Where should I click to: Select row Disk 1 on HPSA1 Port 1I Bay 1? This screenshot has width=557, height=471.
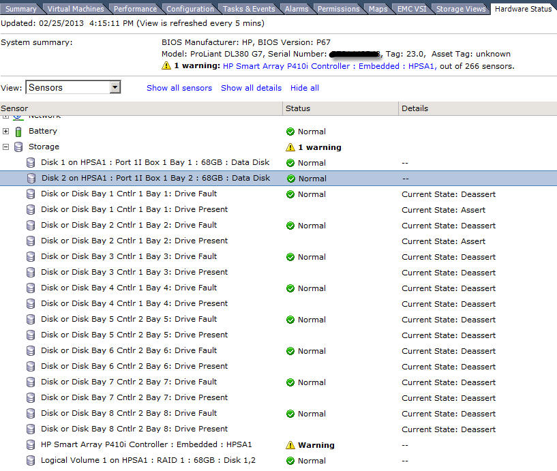(x=278, y=163)
